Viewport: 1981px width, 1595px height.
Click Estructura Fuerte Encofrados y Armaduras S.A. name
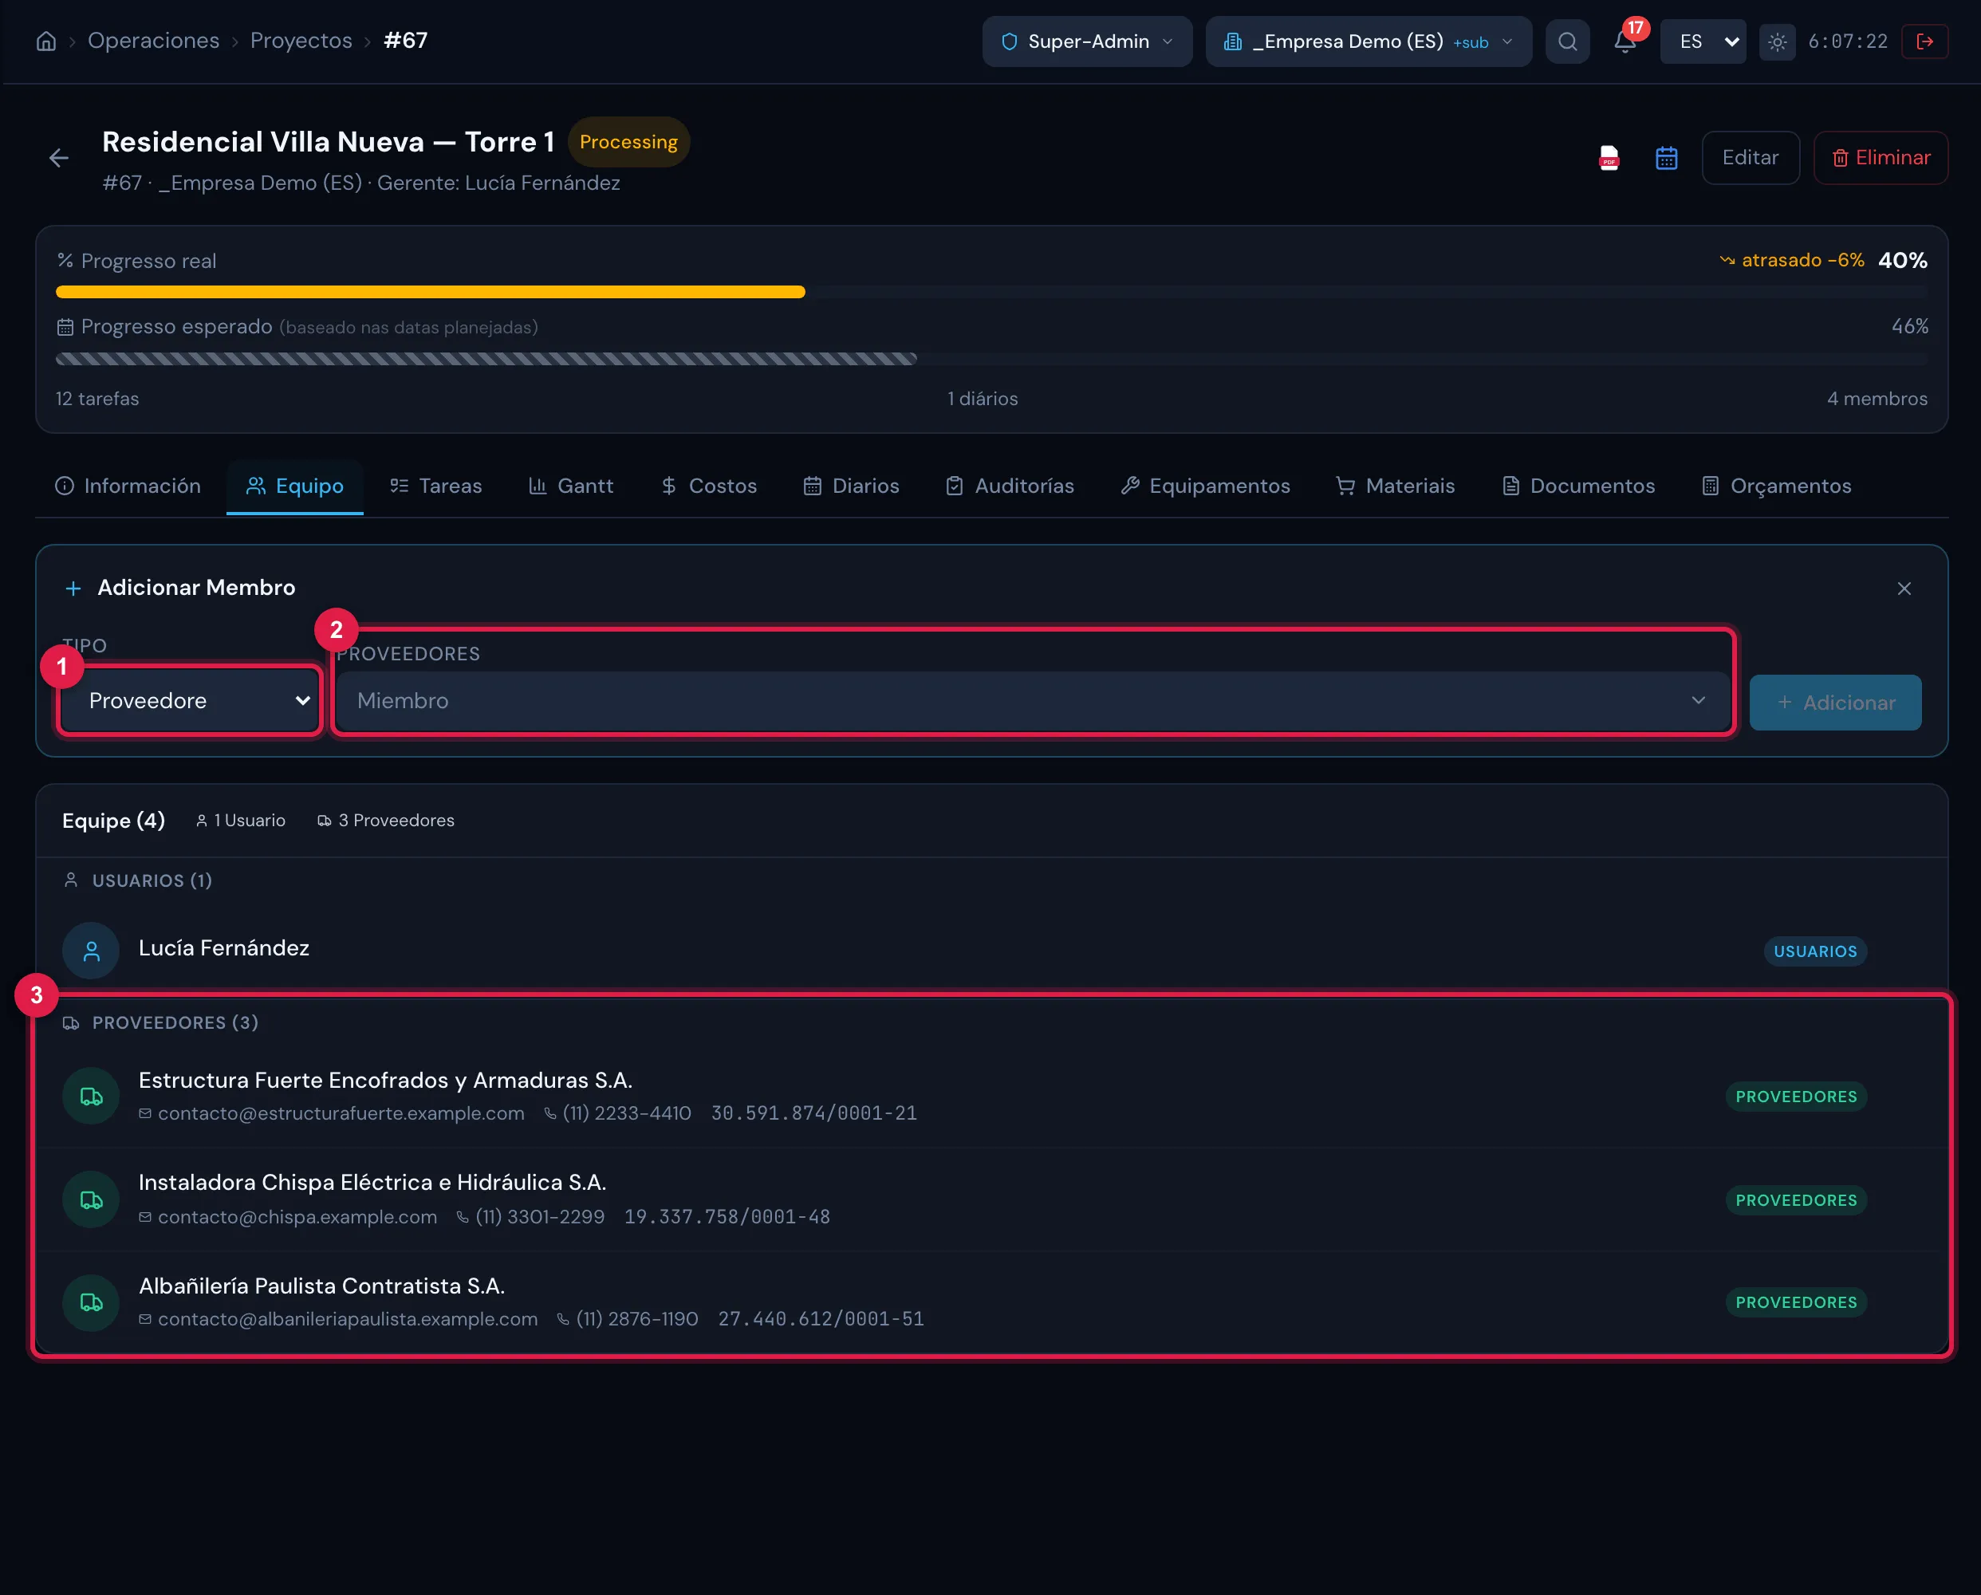[x=385, y=1081]
